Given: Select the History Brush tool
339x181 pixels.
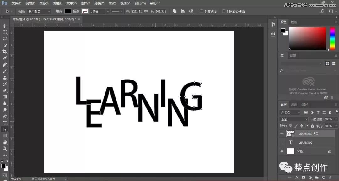Looking at the screenshot, I should pos(4,84).
